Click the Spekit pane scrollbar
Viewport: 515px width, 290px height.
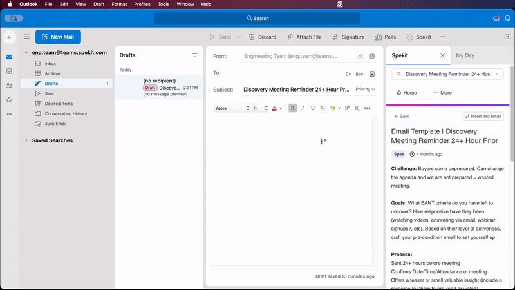tap(512, 114)
